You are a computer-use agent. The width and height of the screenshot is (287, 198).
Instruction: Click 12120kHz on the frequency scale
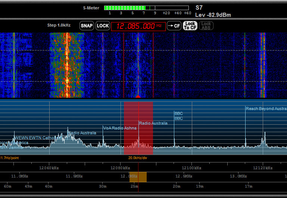tap(263, 168)
